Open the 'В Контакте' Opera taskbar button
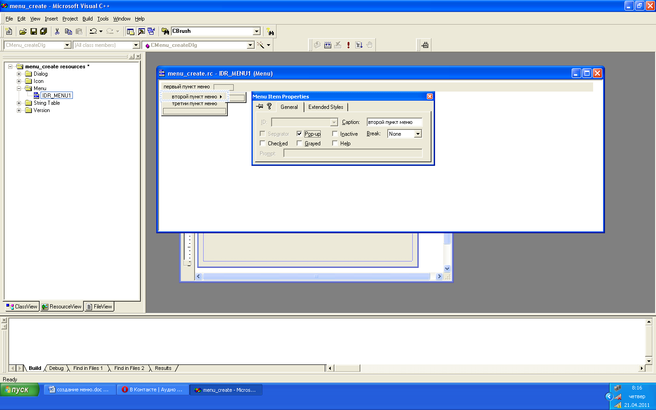The height and width of the screenshot is (410, 656). (x=153, y=390)
